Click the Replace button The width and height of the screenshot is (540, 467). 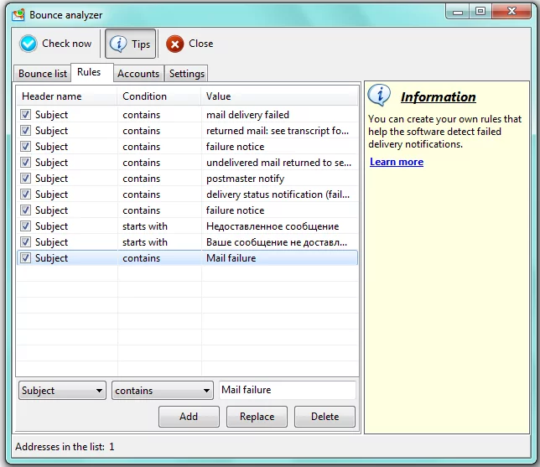pyautogui.click(x=257, y=417)
